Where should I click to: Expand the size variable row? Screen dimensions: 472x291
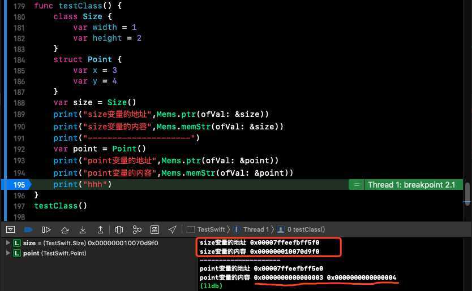click(8, 242)
